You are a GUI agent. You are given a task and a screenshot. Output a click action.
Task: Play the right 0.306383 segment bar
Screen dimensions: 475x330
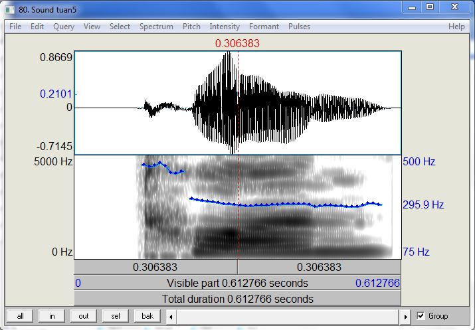pos(320,267)
